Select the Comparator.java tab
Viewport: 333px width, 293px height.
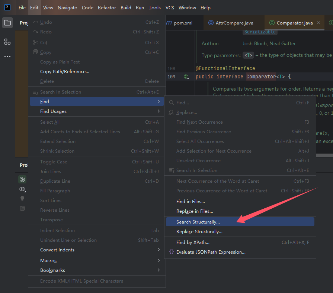tap(295, 23)
